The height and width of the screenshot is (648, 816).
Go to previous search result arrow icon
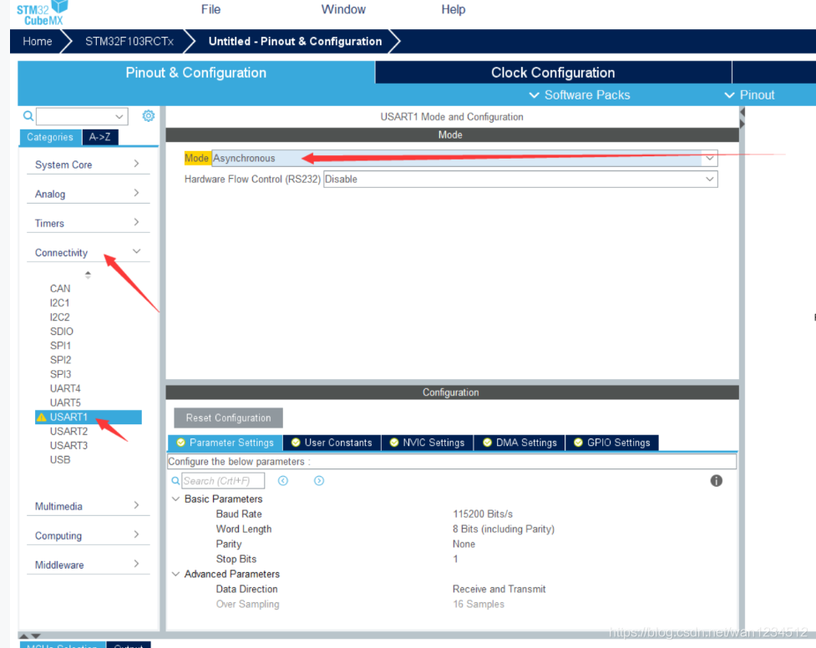coord(283,481)
